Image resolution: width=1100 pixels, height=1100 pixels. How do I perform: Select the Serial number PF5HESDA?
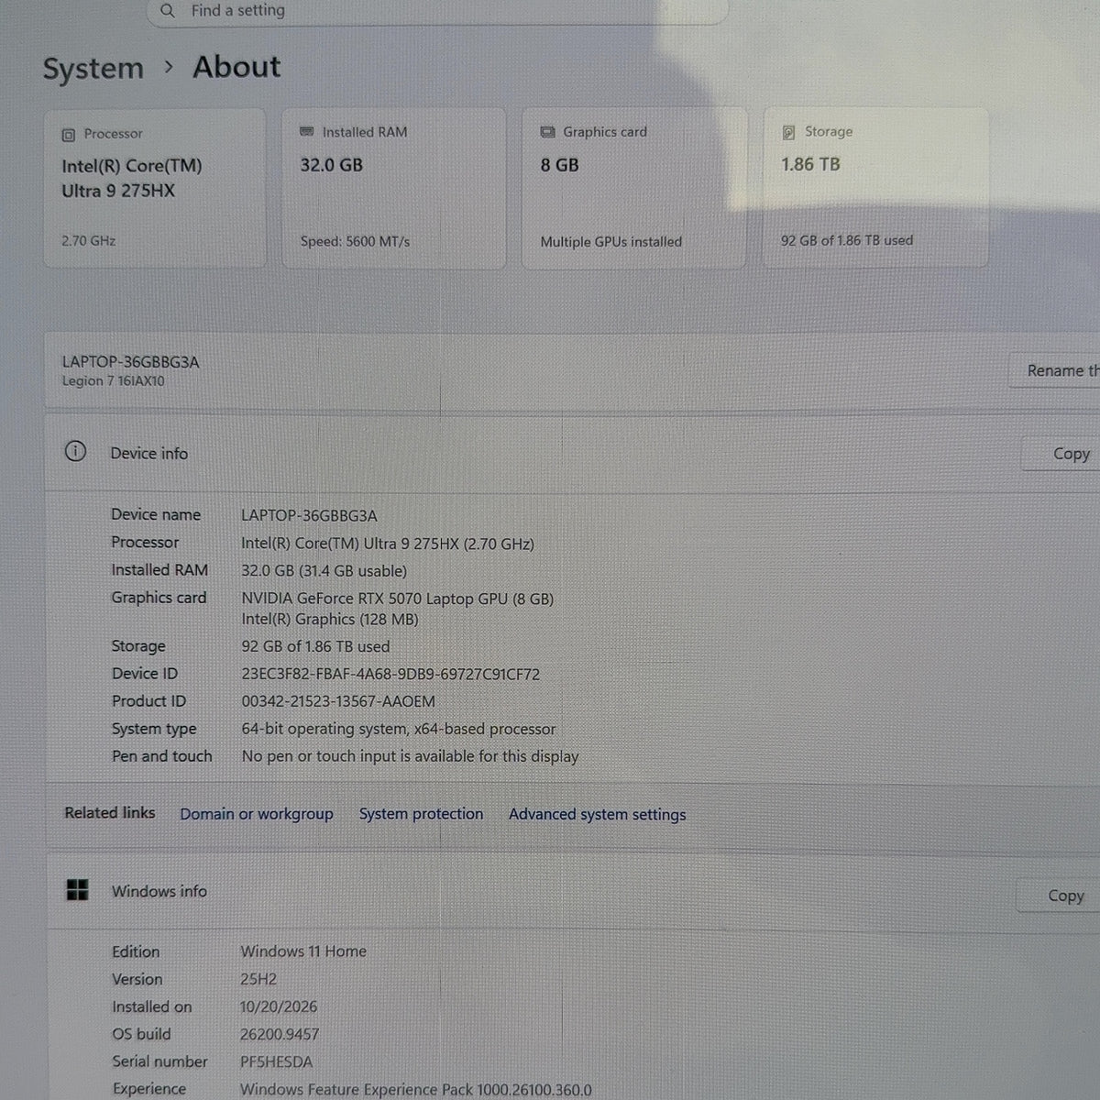(276, 1061)
